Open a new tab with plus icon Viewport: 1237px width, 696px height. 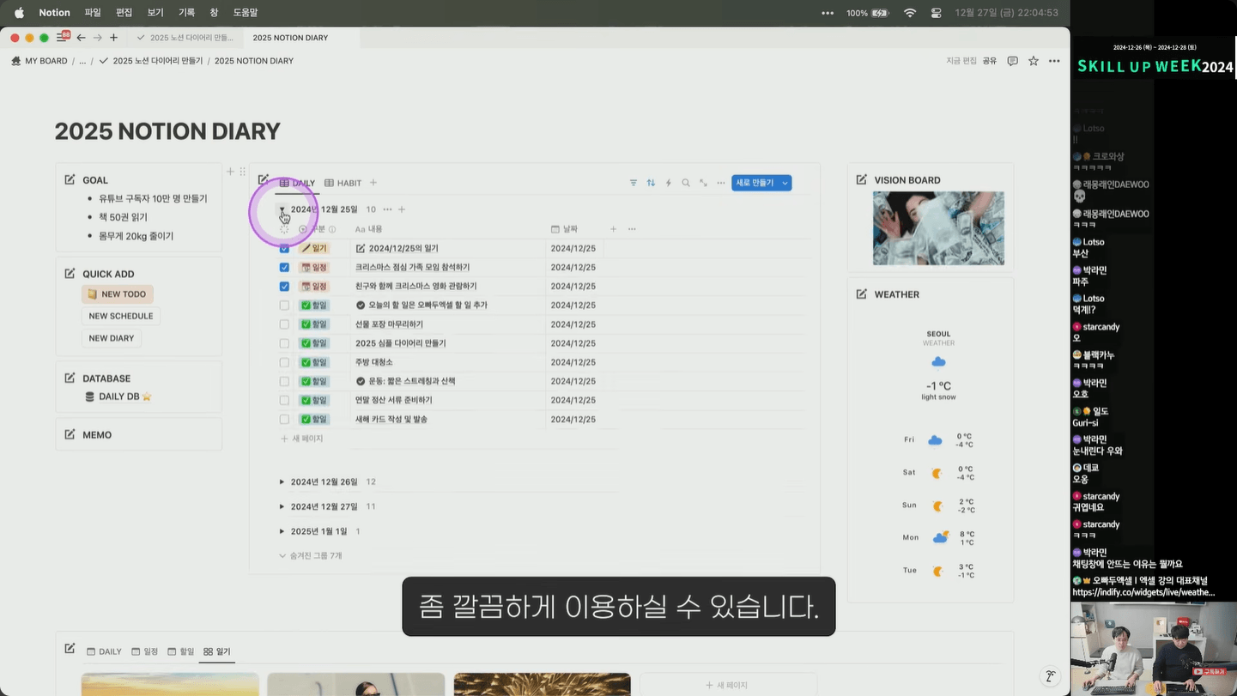click(113, 38)
